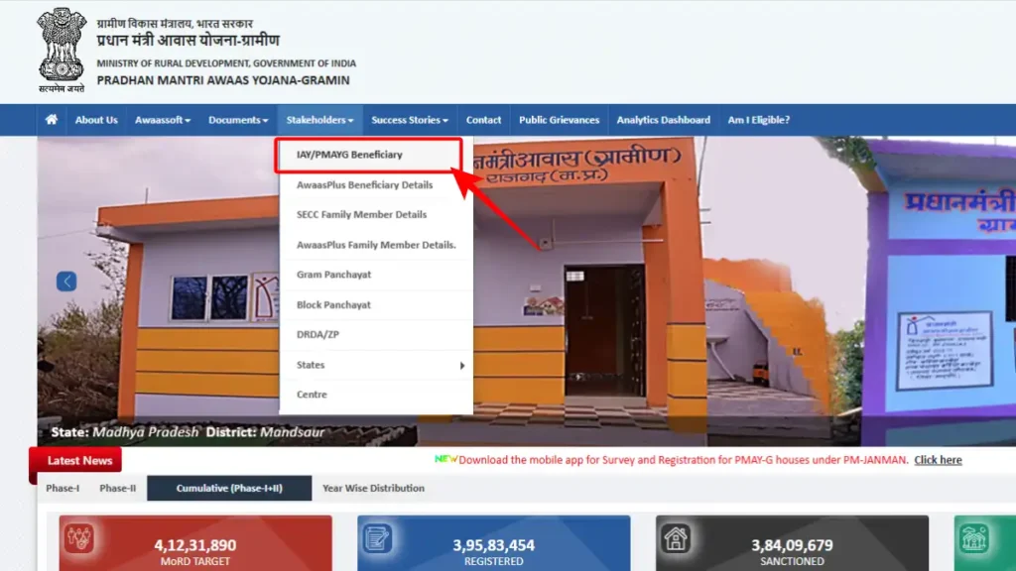Viewport: 1016px width, 571px height.
Task: Click the PM-JANMAN mobile app news text
Action: [x=683, y=460]
